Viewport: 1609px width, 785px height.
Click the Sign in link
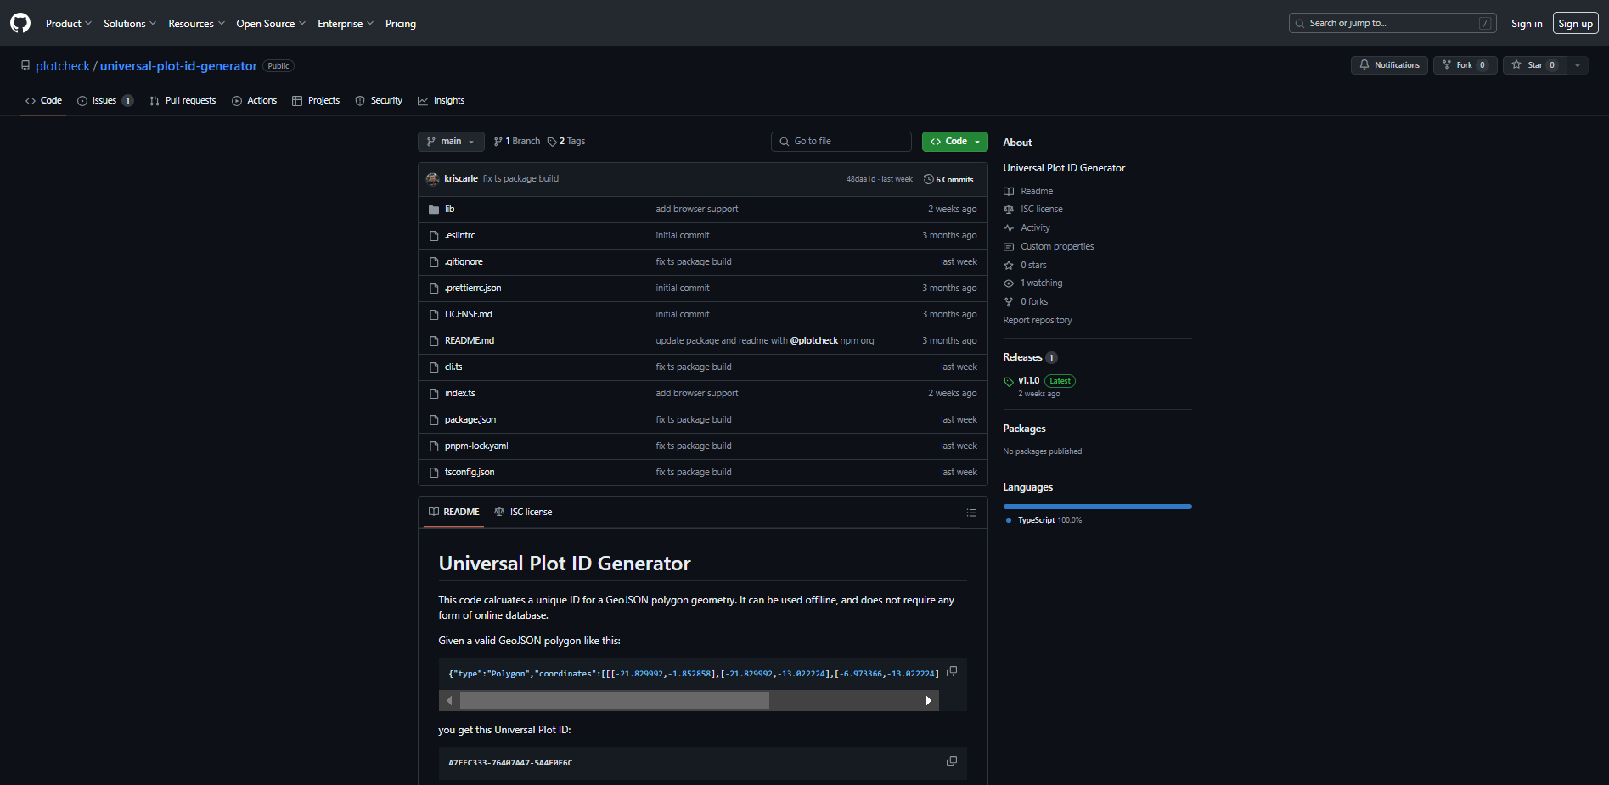[1527, 24]
